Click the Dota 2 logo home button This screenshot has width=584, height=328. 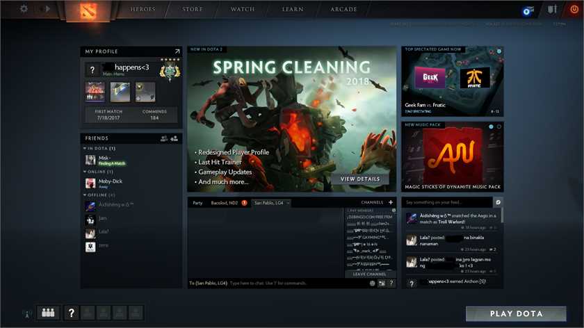[x=81, y=10]
